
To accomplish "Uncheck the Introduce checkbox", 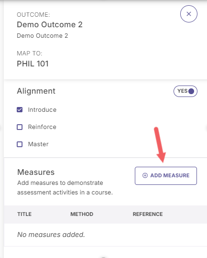I will coord(20,110).
